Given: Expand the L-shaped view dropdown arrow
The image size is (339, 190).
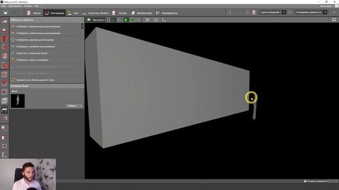Looking at the screenshot, I should (138, 20).
